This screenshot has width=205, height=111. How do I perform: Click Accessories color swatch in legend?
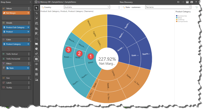click(176, 16)
